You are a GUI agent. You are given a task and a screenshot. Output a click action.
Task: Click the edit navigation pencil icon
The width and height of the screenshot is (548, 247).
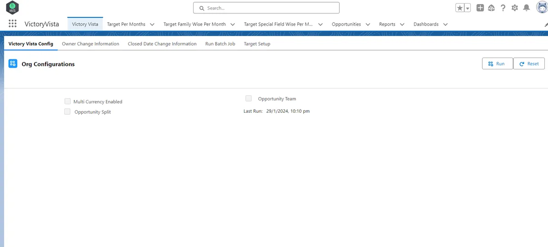pos(546,24)
